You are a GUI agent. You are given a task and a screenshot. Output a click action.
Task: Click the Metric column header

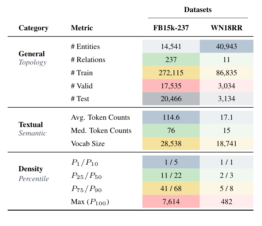(x=82, y=28)
